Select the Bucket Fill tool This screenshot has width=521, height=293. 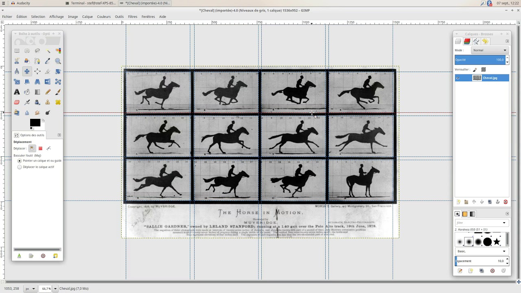point(27,92)
